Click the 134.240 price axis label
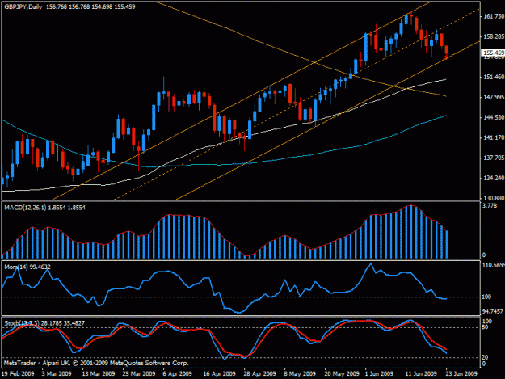This screenshot has width=505, height=379. click(494, 178)
